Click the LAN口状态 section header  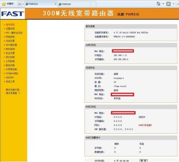coord(91,45)
